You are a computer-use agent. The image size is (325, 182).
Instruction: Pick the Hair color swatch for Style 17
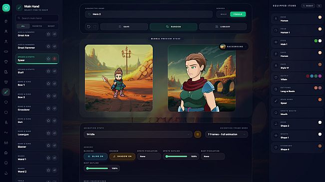(320, 64)
